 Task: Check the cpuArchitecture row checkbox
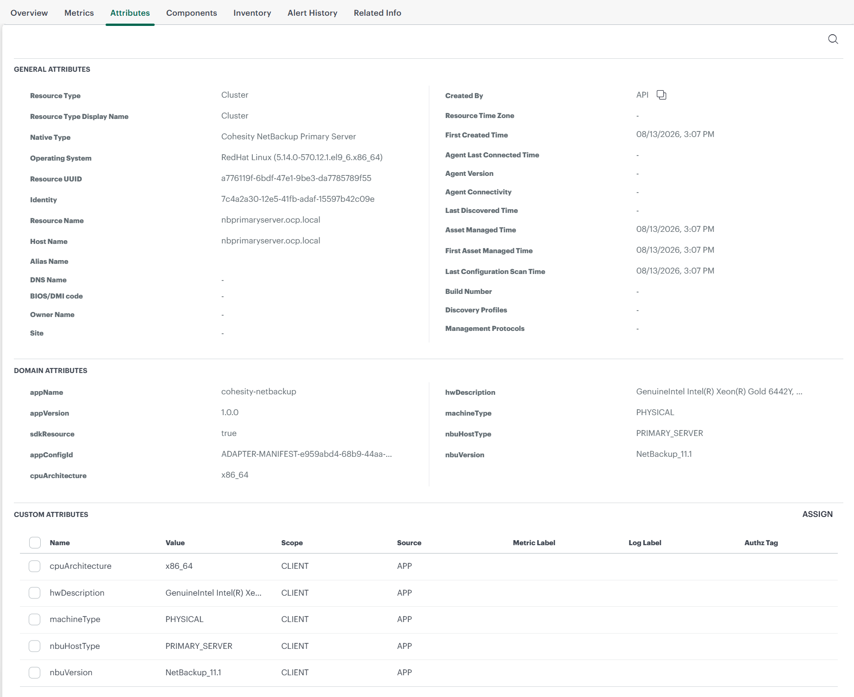35,566
